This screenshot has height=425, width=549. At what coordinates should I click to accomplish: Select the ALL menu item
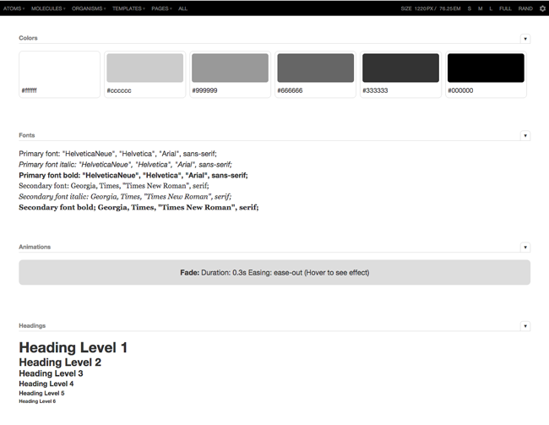[x=182, y=8]
